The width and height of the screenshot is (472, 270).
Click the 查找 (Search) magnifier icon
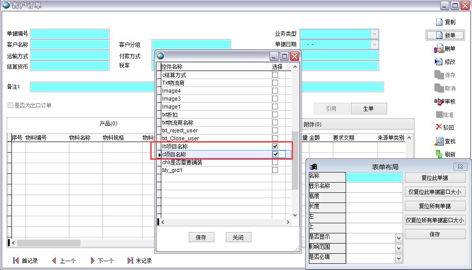tap(439, 141)
